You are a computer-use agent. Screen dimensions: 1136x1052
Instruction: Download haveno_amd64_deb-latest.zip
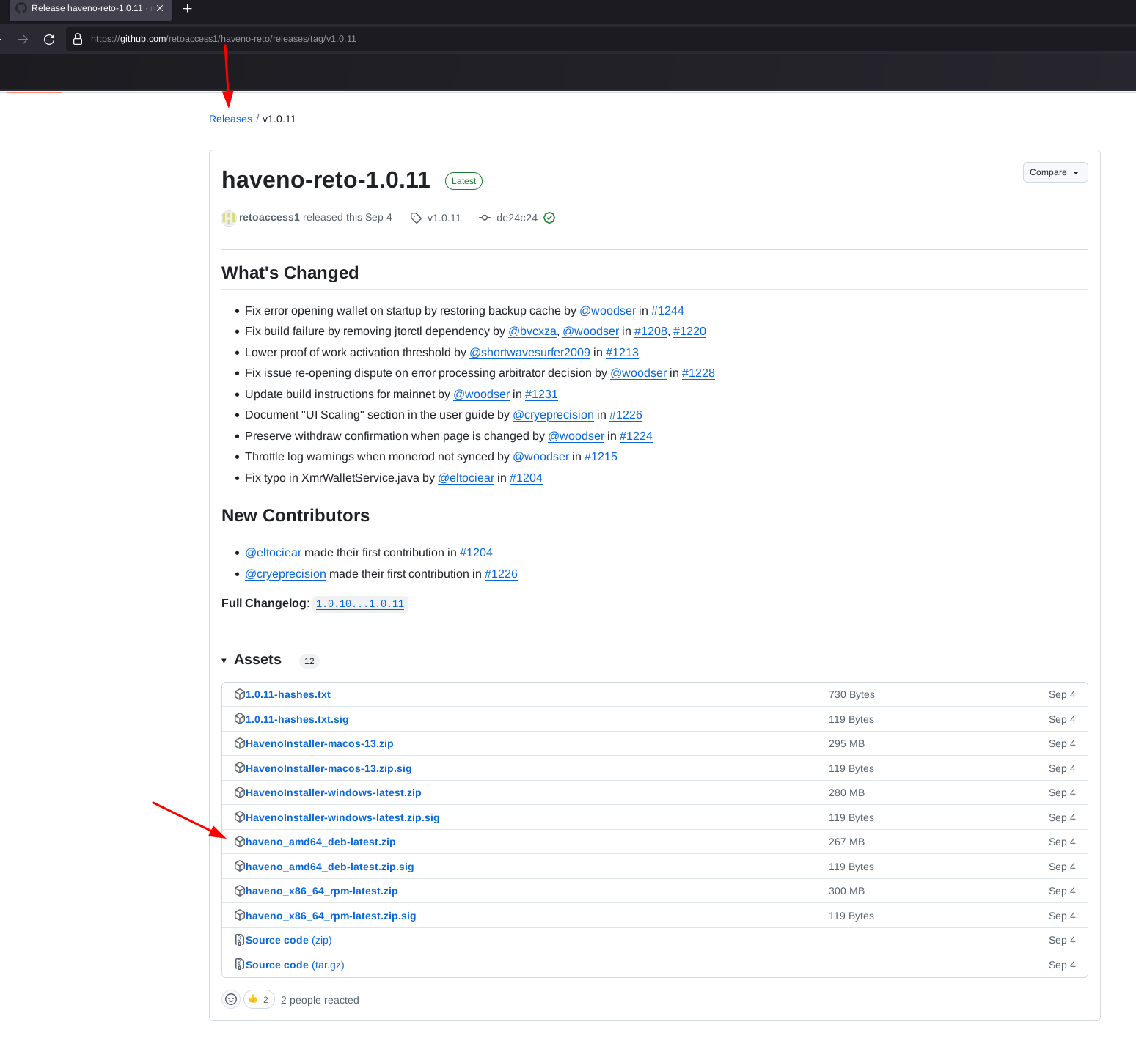click(x=320, y=842)
